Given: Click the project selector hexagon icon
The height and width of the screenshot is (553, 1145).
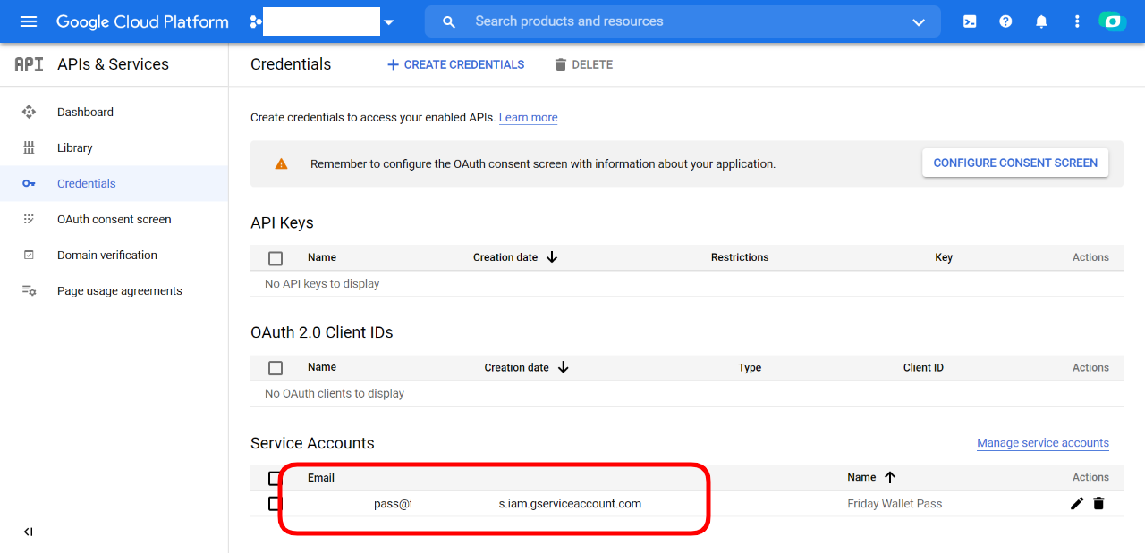Looking at the screenshot, I should [256, 21].
